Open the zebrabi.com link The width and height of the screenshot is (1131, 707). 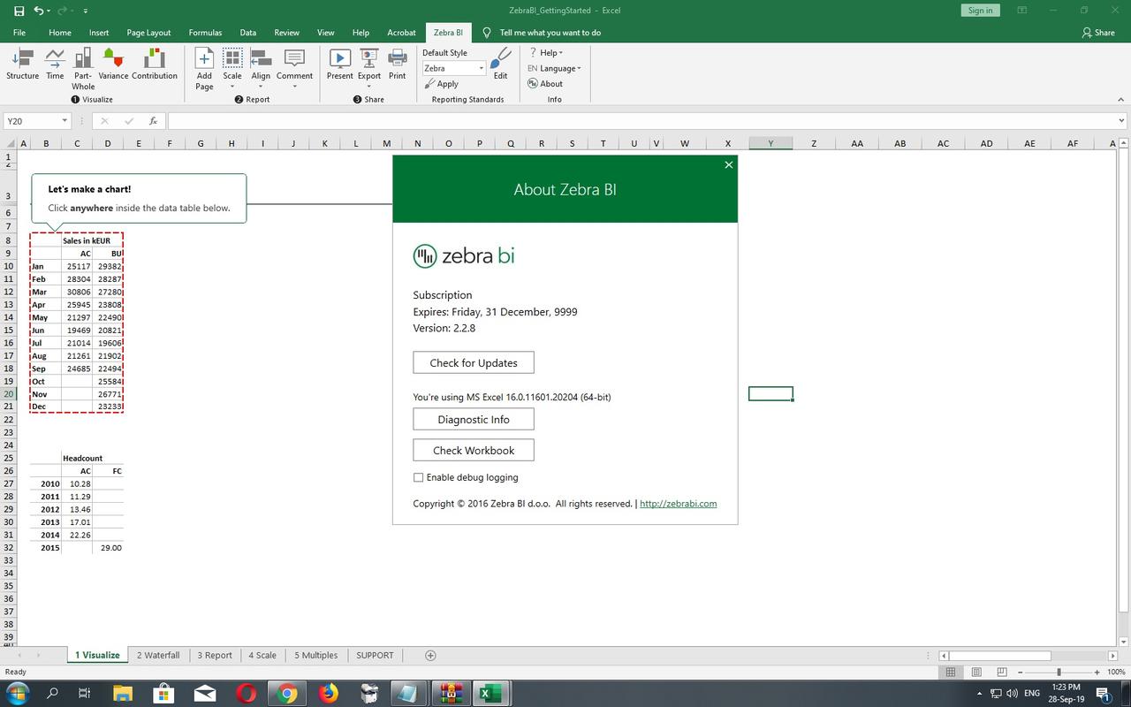tap(678, 504)
